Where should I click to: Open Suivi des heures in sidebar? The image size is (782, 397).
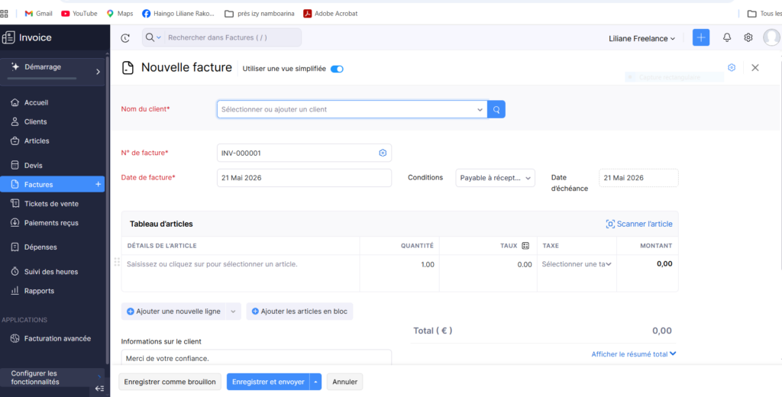tap(53, 272)
